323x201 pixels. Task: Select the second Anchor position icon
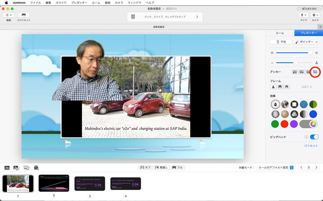pos(301,72)
